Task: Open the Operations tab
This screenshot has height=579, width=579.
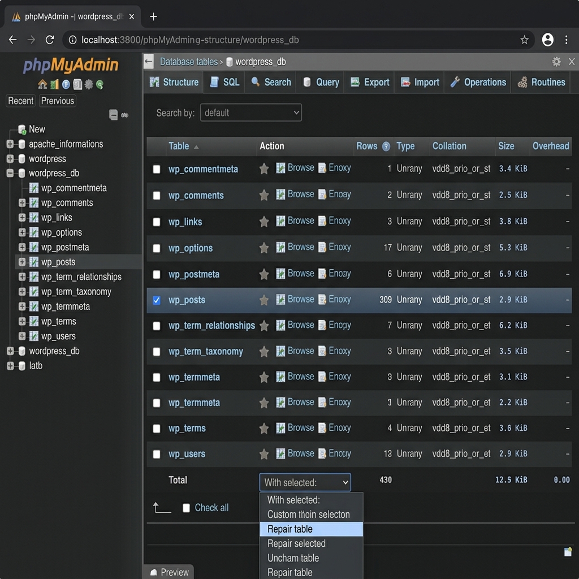Action: point(478,82)
